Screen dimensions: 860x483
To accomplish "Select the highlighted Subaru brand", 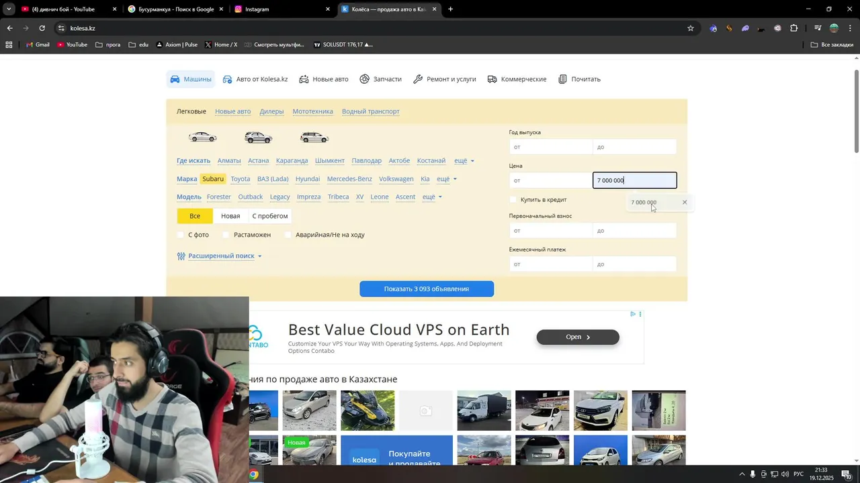I will pyautogui.click(x=213, y=179).
